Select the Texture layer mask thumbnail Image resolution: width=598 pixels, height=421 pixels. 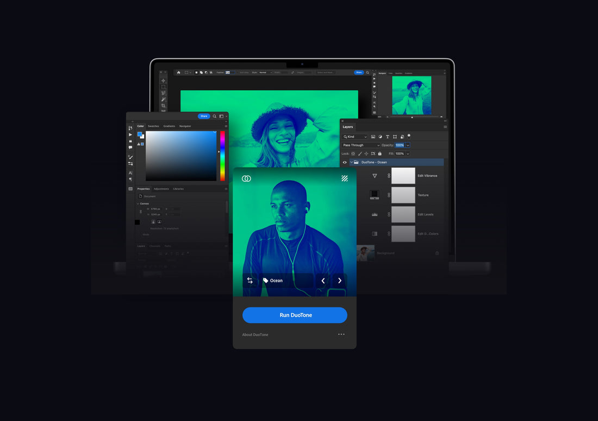403,195
